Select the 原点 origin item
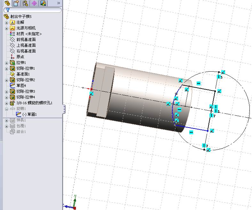The height and width of the screenshot is (210, 252). pyautogui.click(x=20, y=57)
